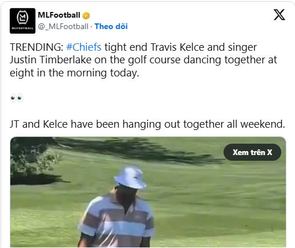The height and width of the screenshot is (248, 295).
Task: Click the eyes emoji in the tweet
Action: click(x=17, y=98)
